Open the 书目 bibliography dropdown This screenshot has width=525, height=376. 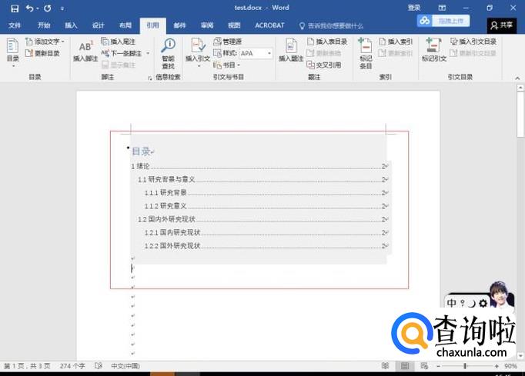point(226,65)
